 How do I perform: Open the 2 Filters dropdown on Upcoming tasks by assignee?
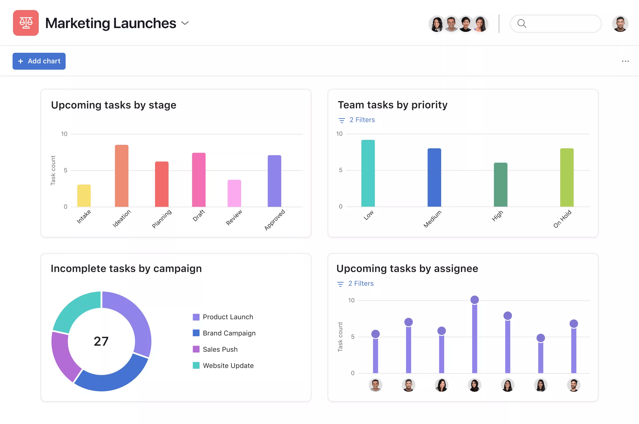361,283
